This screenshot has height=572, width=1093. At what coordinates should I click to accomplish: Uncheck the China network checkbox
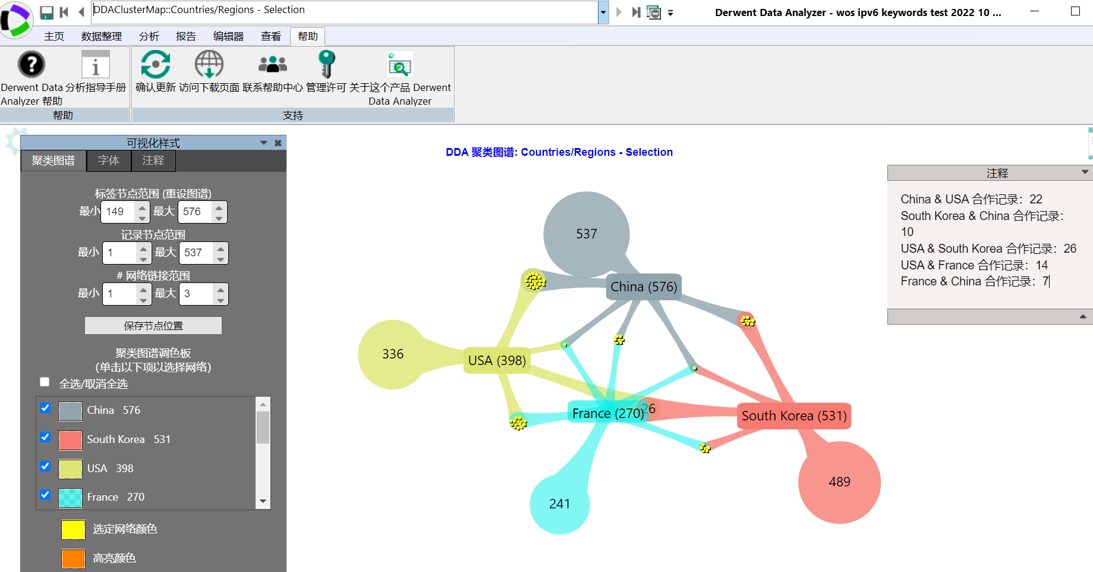45,408
